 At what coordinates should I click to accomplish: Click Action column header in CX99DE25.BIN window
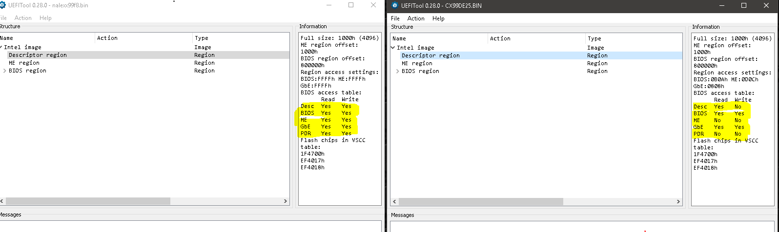tap(536, 38)
